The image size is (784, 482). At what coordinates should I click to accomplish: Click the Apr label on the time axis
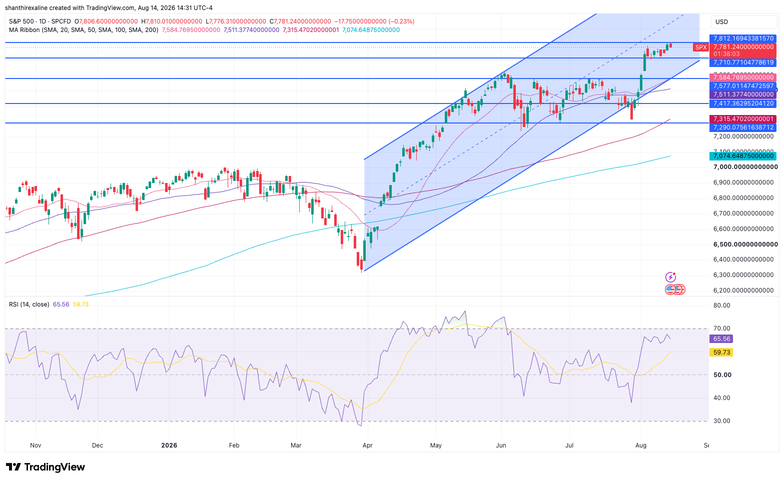pos(368,445)
